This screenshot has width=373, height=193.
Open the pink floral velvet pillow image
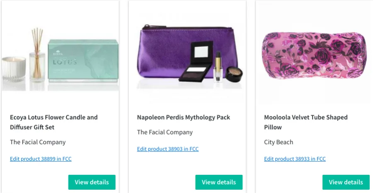coord(313,55)
